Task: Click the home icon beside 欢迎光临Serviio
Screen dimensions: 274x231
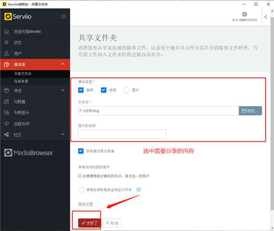Action: pyautogui.click(x=6, y=31)
